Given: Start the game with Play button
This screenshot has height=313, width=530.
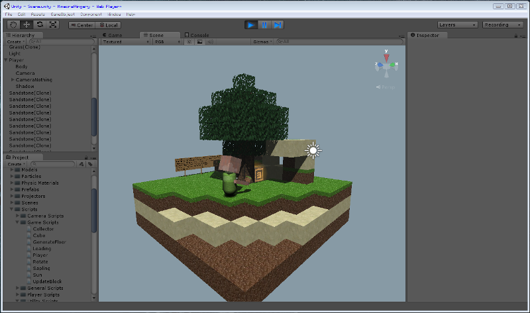Looking at the screenshot, I should click(251, 25).
